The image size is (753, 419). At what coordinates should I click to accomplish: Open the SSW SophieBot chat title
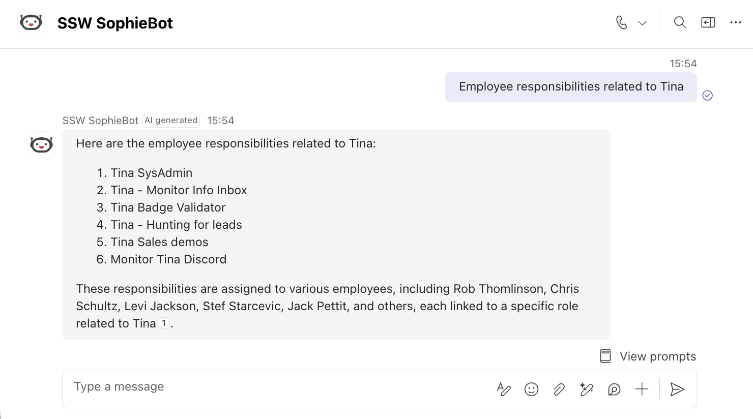[115, 23]
